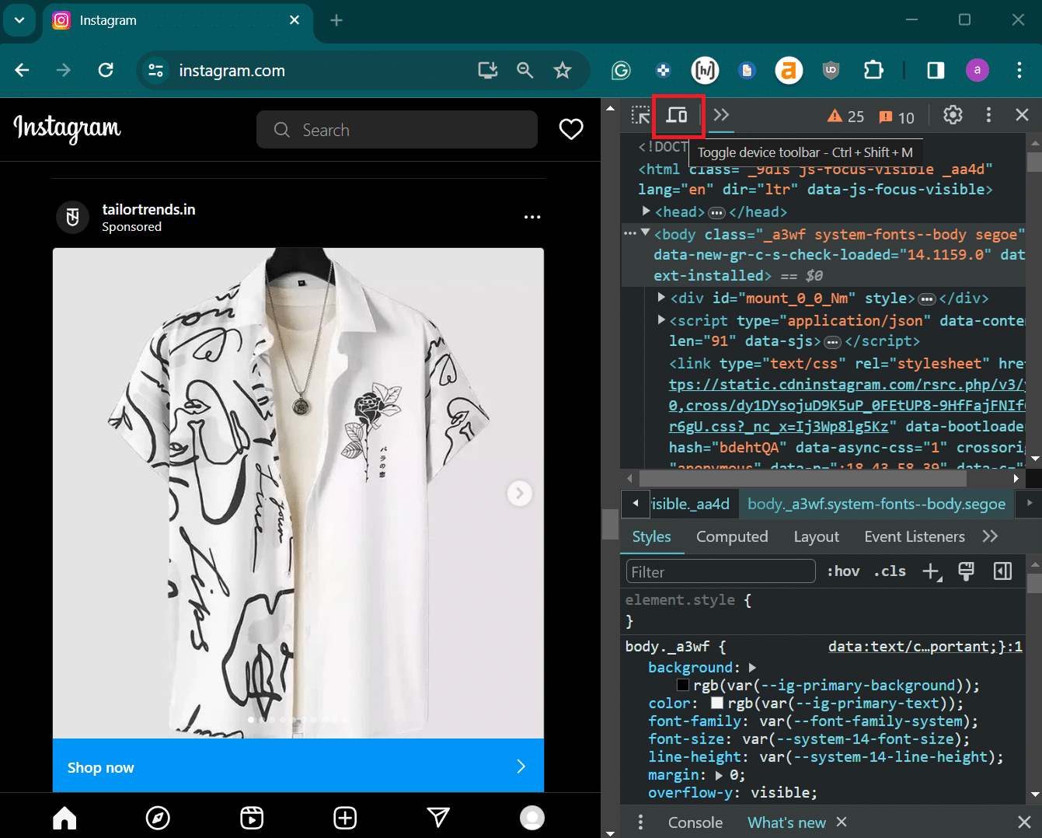Screen dimensions: 1042x838
Task: Switch to the Event Listeners tab
Action: click(x=915, y=536)
